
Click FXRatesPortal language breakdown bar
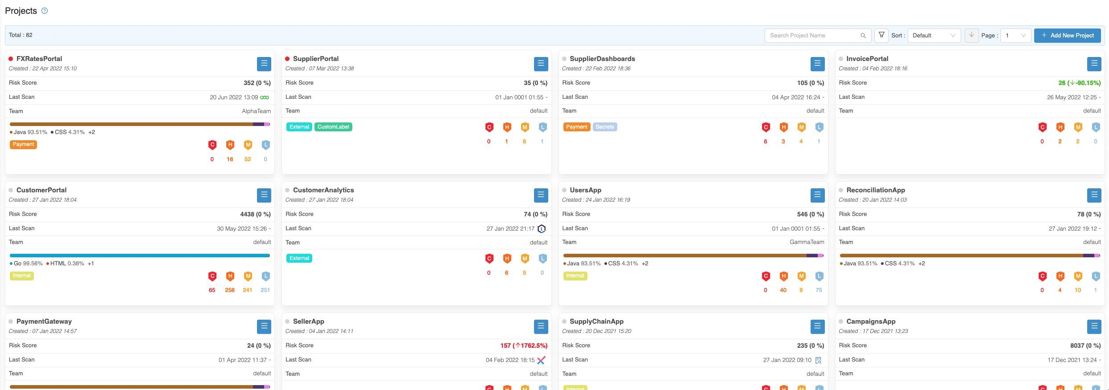(x=140, y=124)
